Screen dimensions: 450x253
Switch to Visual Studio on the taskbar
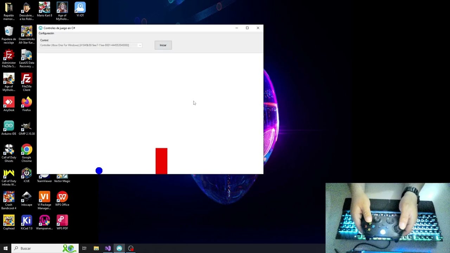tap(108, 248)
